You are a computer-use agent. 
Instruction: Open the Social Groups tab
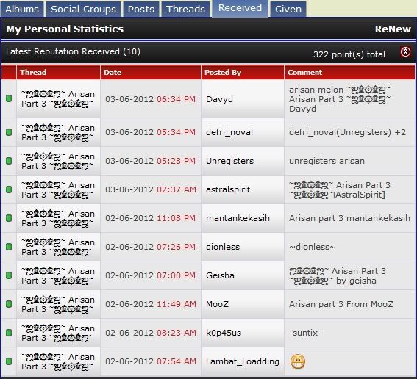(x=83, y=10)
